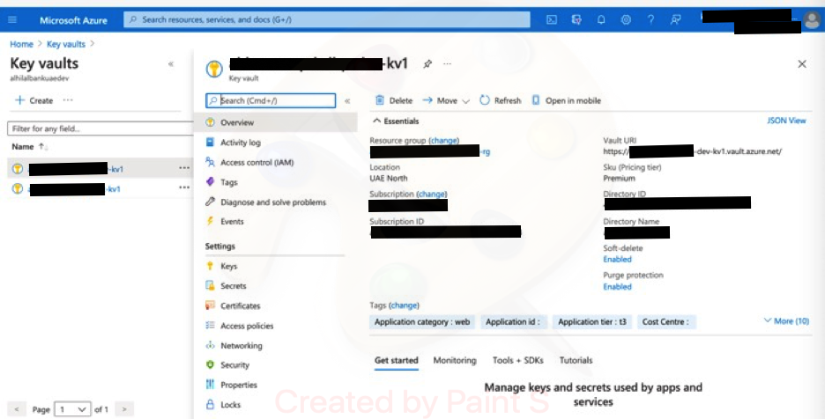Viewport: 825px width, 419px height.
Task: Open more options next to vault title
Action: click(x=447, y=63)
